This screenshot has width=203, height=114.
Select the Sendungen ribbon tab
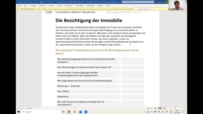tap(80, 6)
